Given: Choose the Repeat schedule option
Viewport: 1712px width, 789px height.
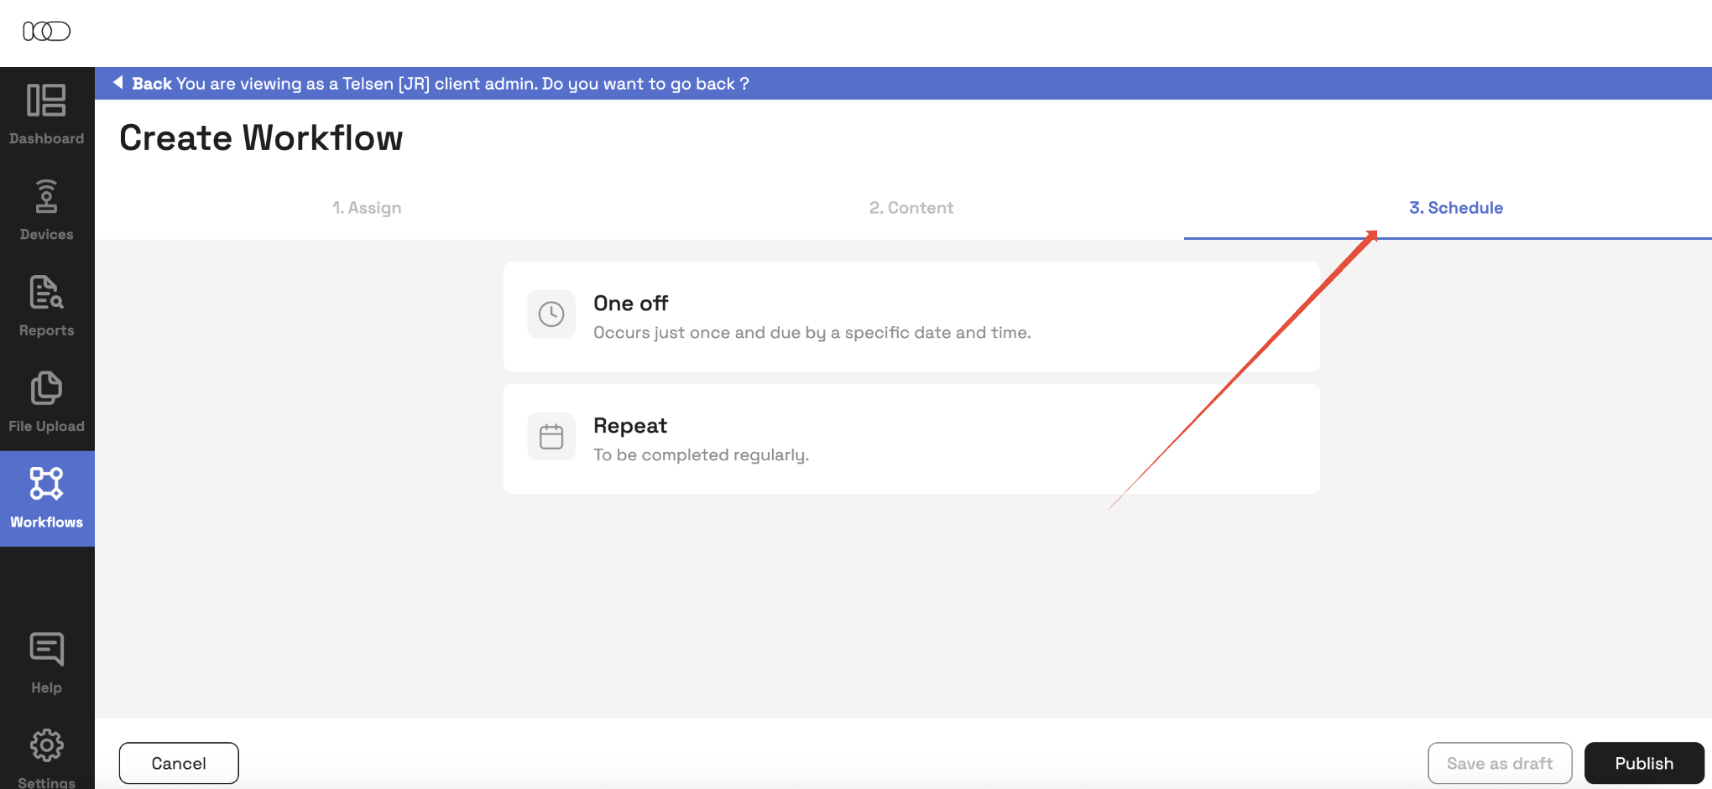Looking at the screenshot, I should [911, 439].
